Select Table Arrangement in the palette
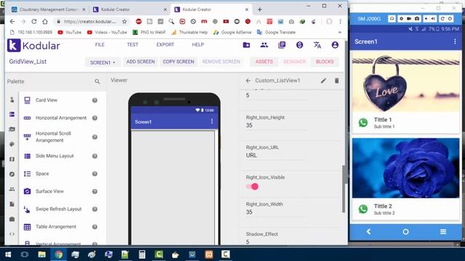Image resolution: width=465 pixels, height=261 pixels. (x=56, y=227)
